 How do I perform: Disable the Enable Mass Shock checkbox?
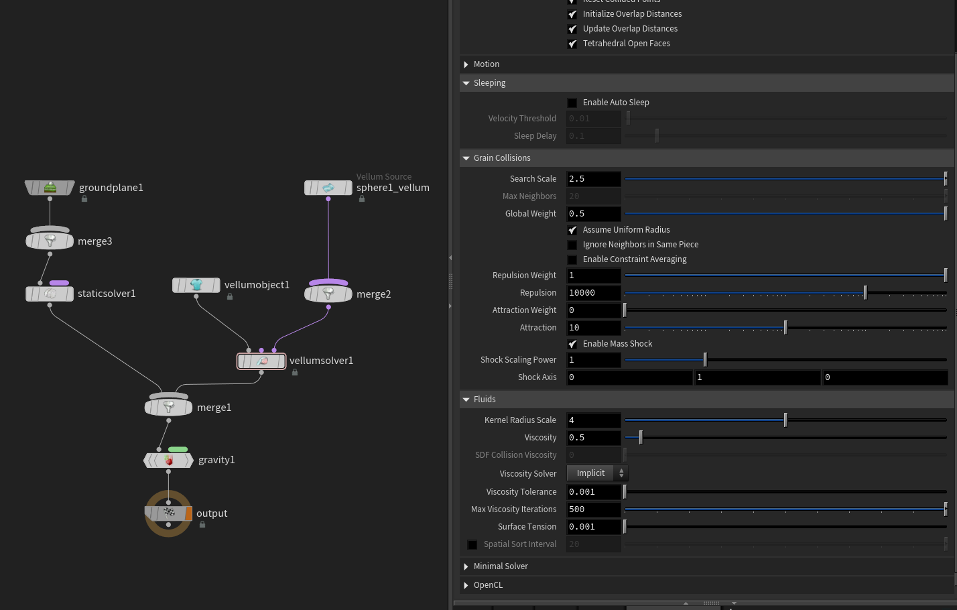[x=572, y=344]
